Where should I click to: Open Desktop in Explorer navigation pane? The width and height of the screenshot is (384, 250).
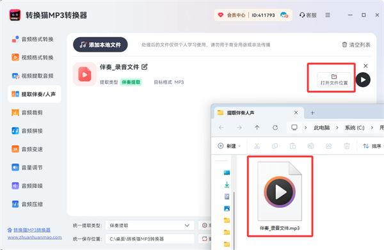click(227, 173)
